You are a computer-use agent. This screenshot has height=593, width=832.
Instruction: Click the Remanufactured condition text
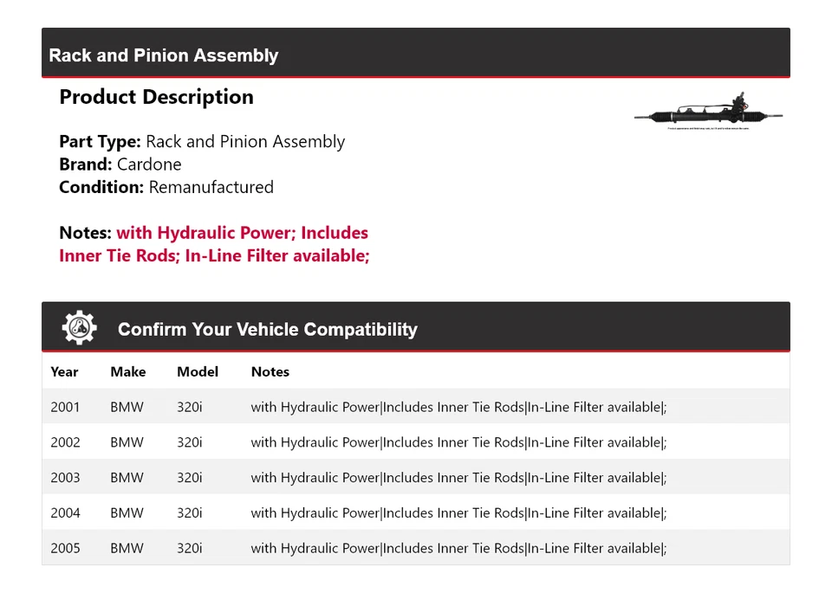coord(211,187)
